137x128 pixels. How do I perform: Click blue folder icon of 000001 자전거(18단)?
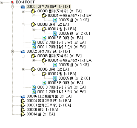point(23,7)
